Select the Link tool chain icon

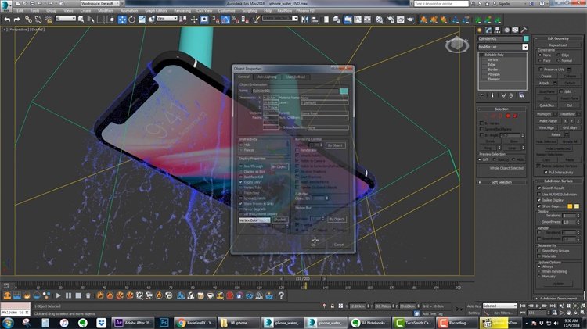point(28,20)
